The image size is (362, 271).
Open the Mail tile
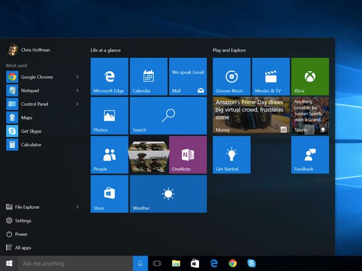[x=188, y=77]
